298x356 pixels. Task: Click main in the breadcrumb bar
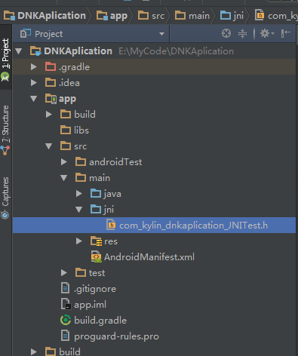192,16
